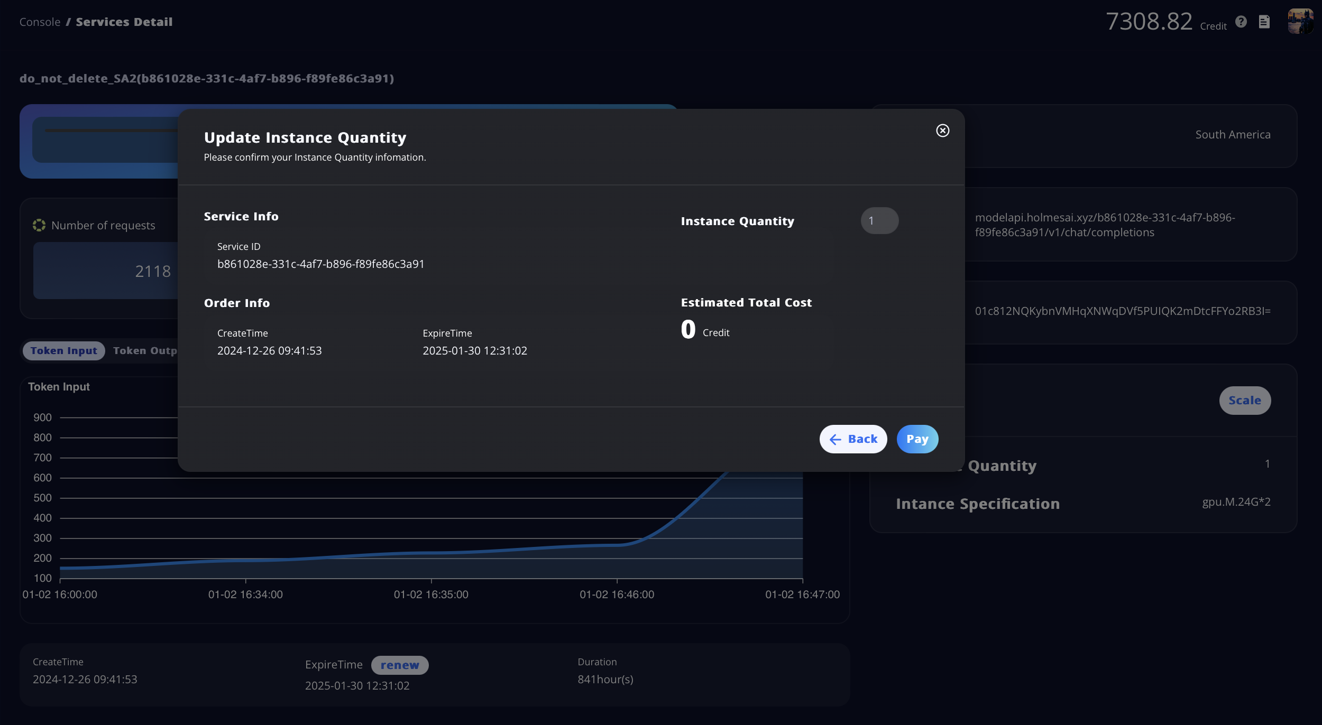1322x725 pixels.
Task: Click the South America region label
Action: [1233, 135]
